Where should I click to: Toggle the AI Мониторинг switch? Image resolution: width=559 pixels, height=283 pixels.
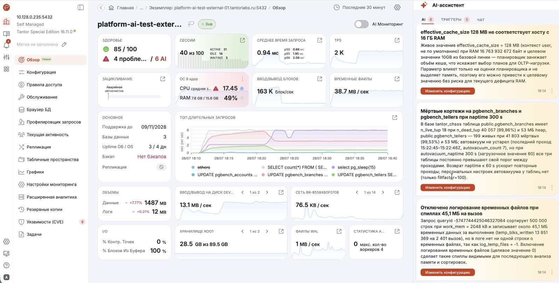[361, 24]
